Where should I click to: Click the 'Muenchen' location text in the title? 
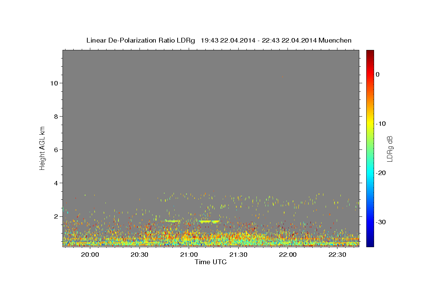point(335,40)
